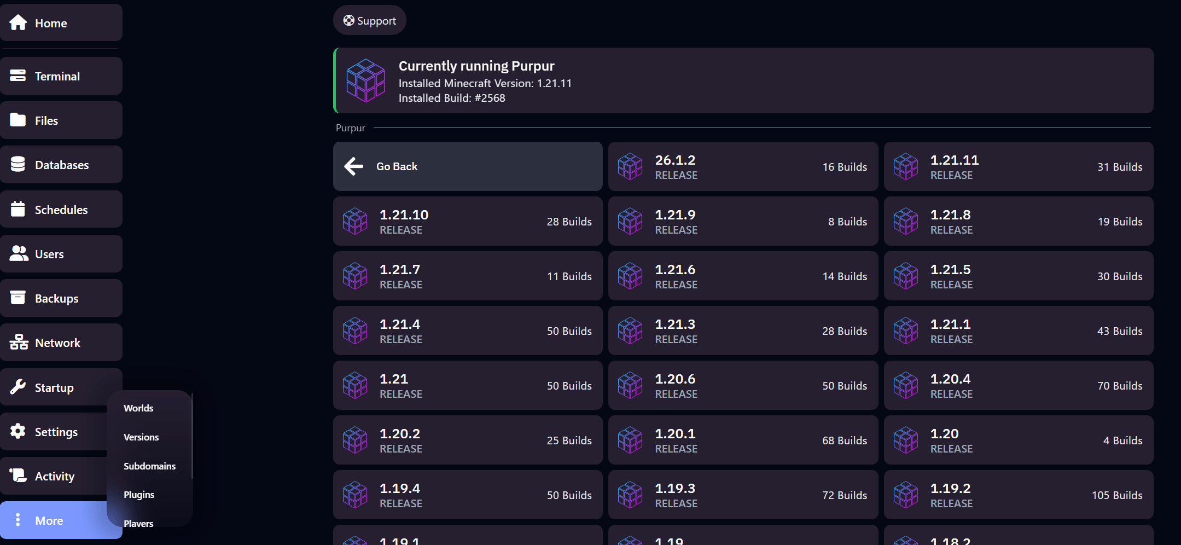
Task: Click the Users people icon
Action: [x=19, y=253]
